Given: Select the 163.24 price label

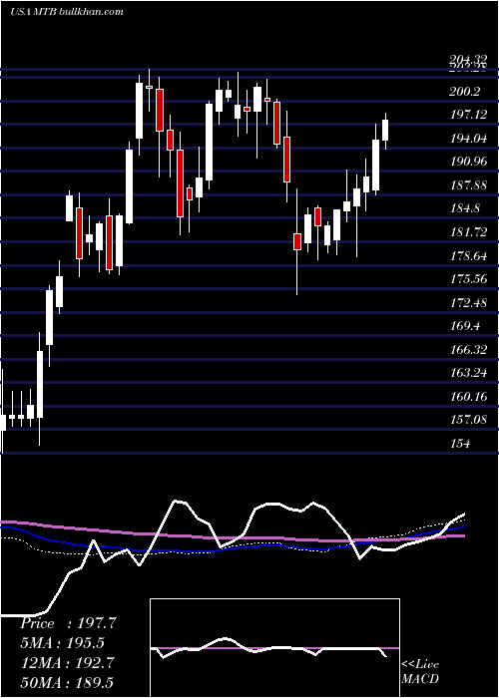Looking at the screenshot, I should click(469, 373).
